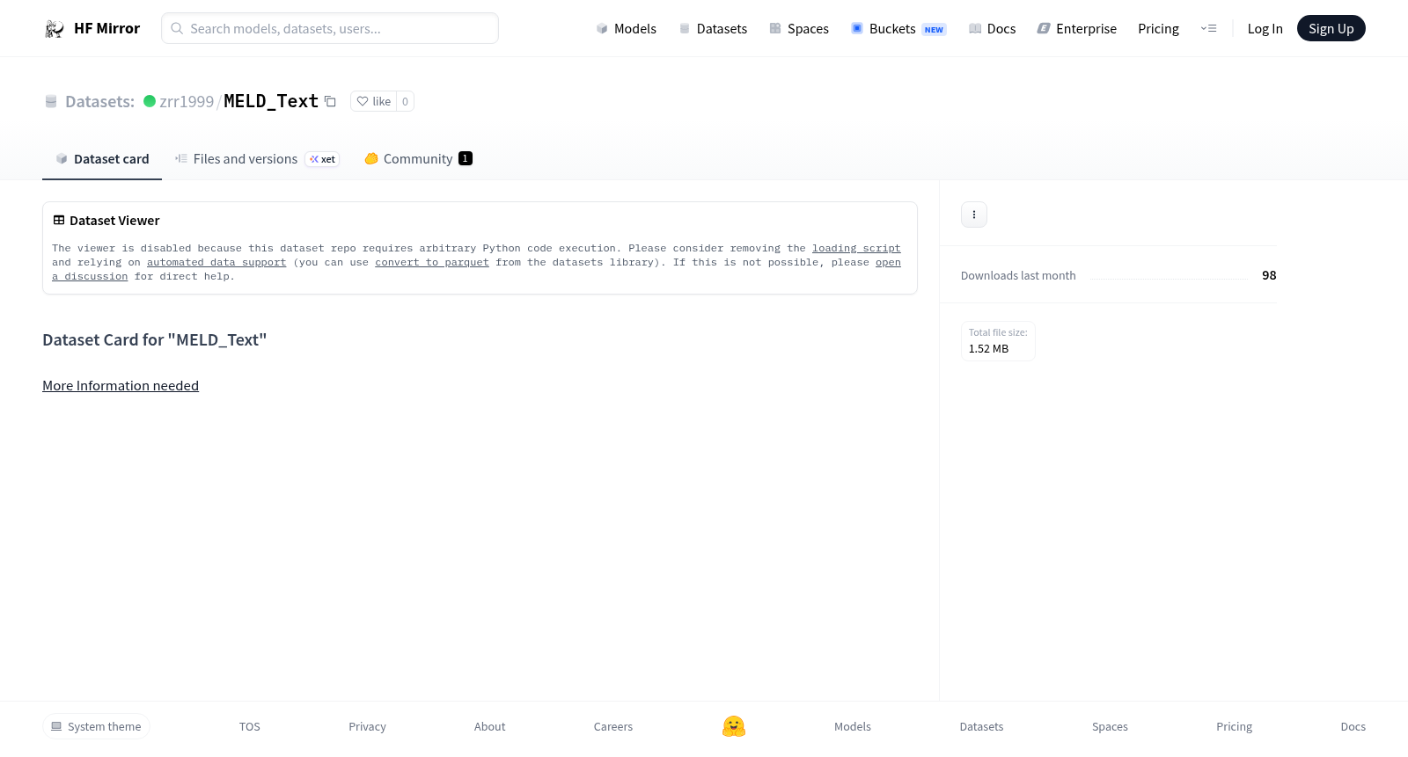The width and height of the screenshot is (1408, 757).
Task: Copy the dataset name with the copy icon
Action: [x=330, y=101]
